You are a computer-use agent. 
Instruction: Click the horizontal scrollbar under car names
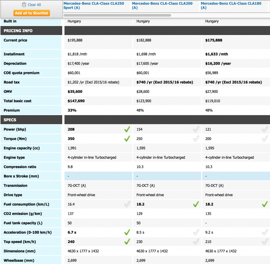(117, 15)
